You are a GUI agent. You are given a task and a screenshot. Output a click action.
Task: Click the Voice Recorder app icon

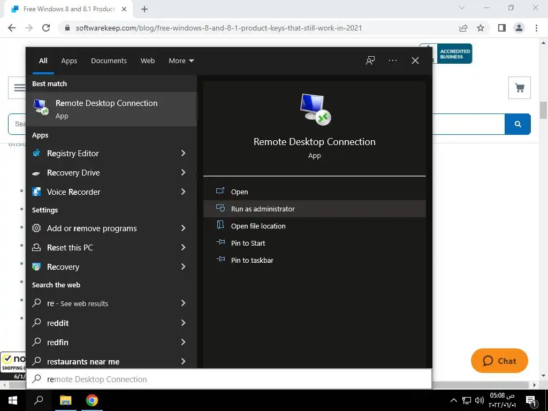coord(36,192)
